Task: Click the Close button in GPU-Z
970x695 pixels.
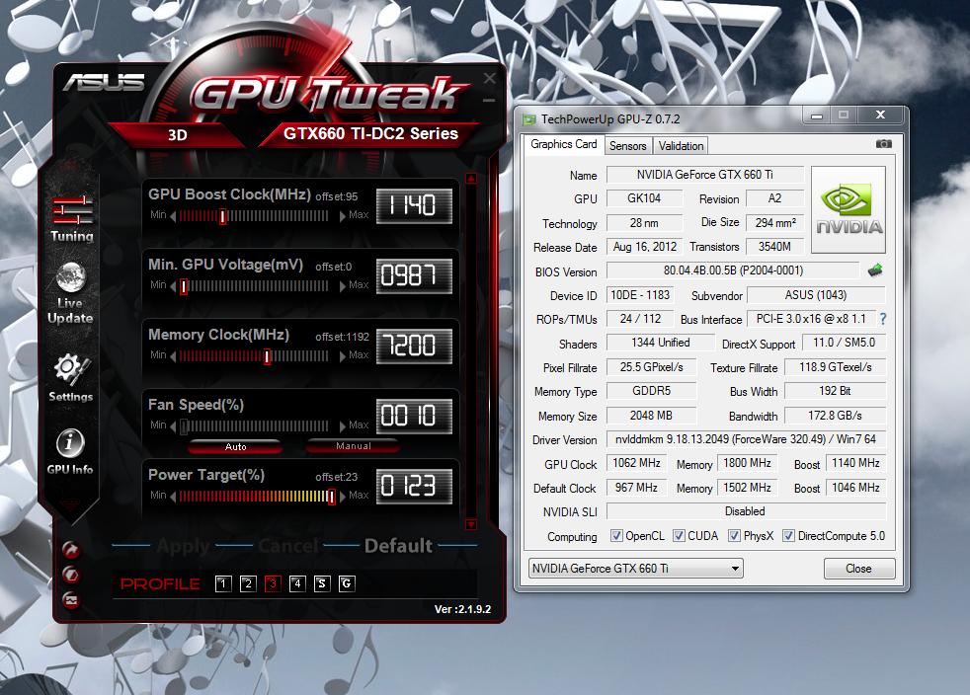Action: point(858,569)
